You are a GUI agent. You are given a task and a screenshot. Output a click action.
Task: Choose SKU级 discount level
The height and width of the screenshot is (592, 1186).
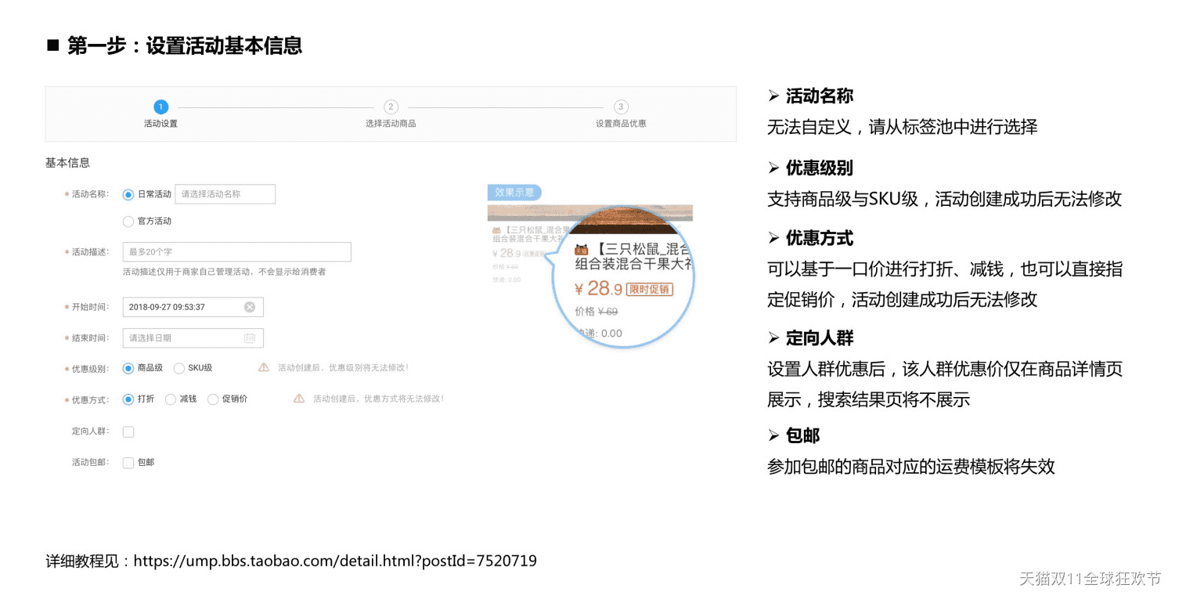[x=179, y=368]
